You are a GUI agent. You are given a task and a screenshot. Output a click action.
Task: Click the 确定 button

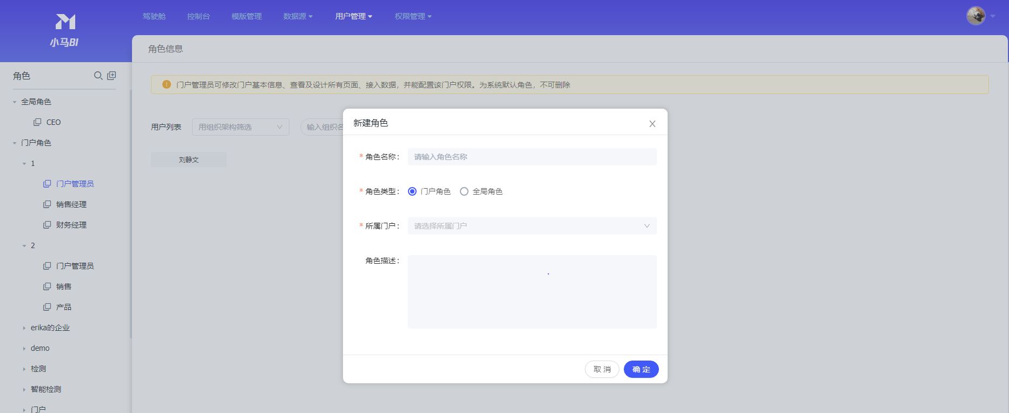tap(641, 369)
